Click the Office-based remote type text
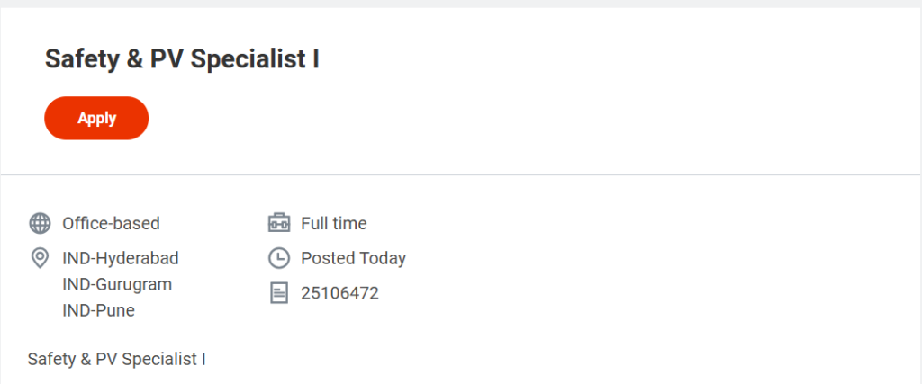Viewport: 922px width, 384px height. [111, 223]
